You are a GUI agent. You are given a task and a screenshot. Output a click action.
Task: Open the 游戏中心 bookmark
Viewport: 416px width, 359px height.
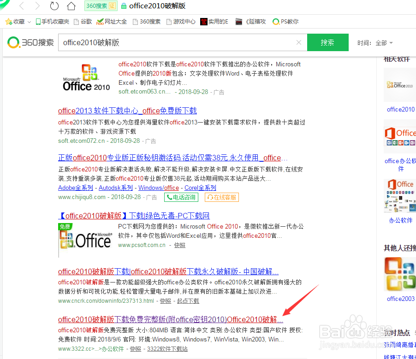(x=181, y=22)
